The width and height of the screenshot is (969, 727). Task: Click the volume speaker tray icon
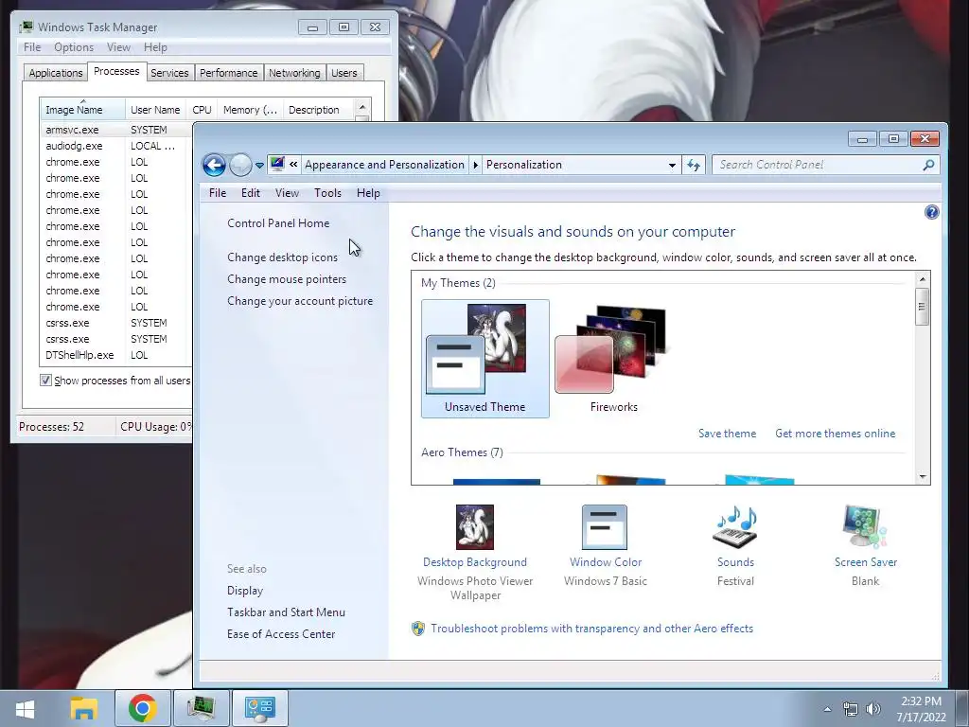(873, 709)
